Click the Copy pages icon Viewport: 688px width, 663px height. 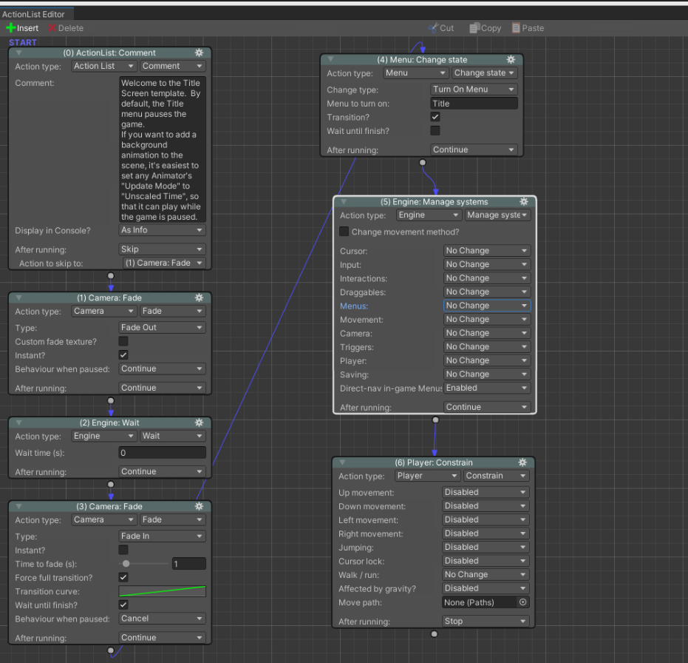tap(474, 28)
